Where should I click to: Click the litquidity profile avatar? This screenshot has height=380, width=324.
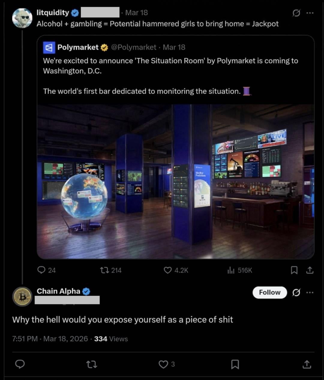22,18
